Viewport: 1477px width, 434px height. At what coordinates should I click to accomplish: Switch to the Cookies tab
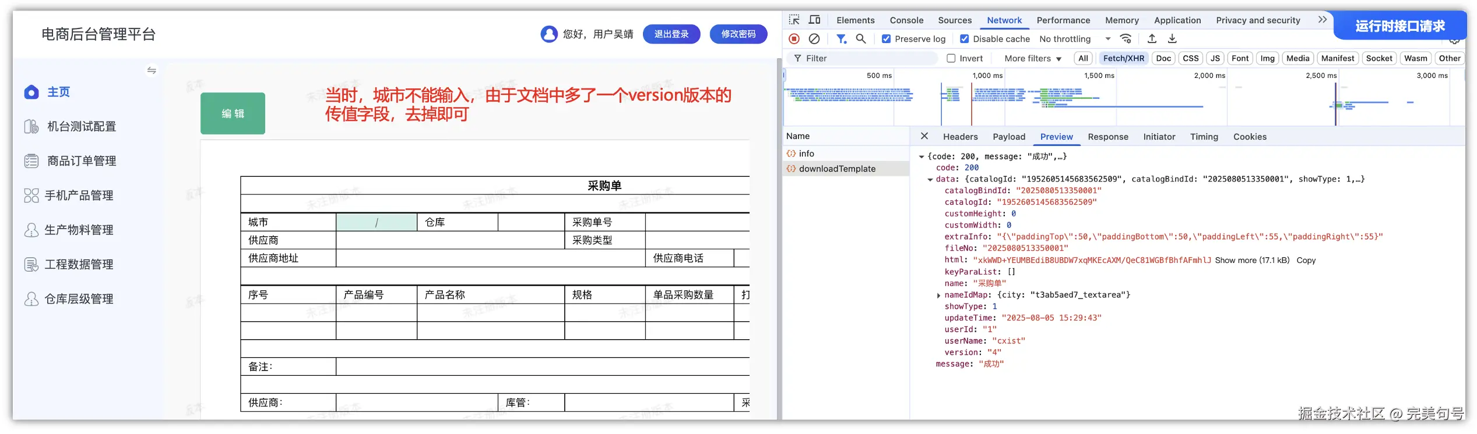pos(1250,137)
